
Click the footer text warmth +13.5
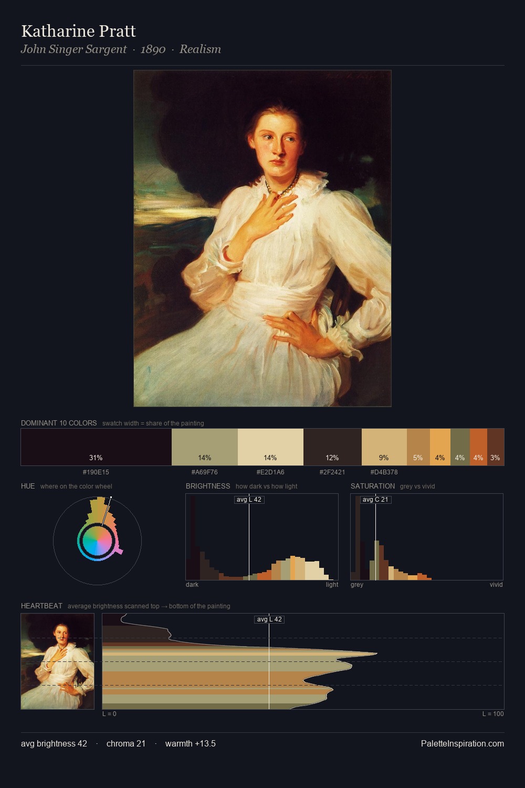(x=191, y=743)
